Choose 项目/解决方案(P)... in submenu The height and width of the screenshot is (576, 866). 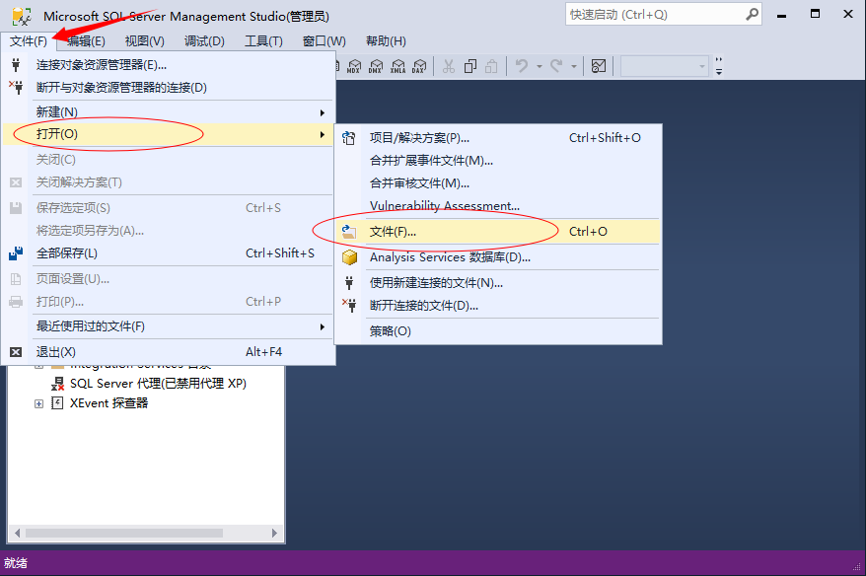(x=498, y=138)
